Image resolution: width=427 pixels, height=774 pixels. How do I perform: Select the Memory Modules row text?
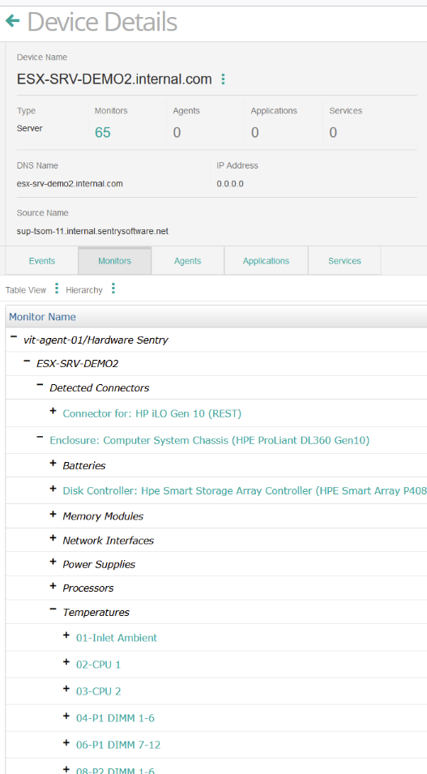(103, 516)
